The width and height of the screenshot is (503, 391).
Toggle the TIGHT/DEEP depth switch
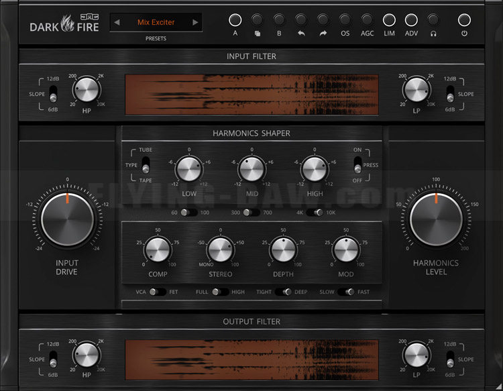[x=283, y=292]
